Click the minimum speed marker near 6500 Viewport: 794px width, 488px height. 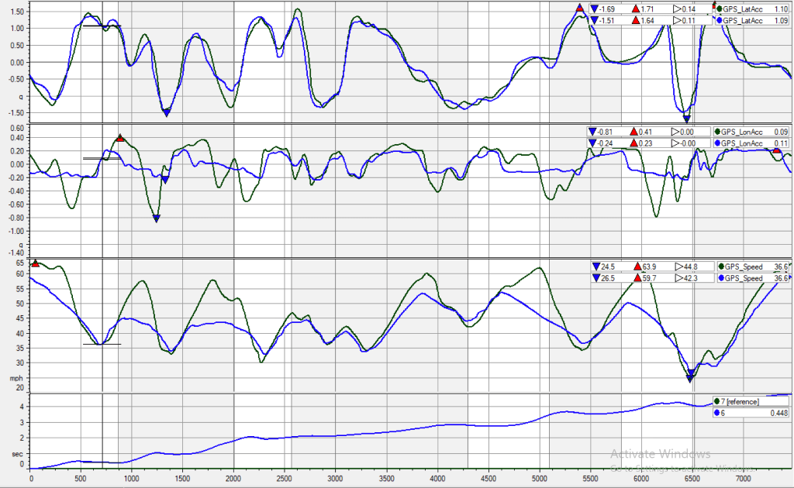click(x=690, y=377)
